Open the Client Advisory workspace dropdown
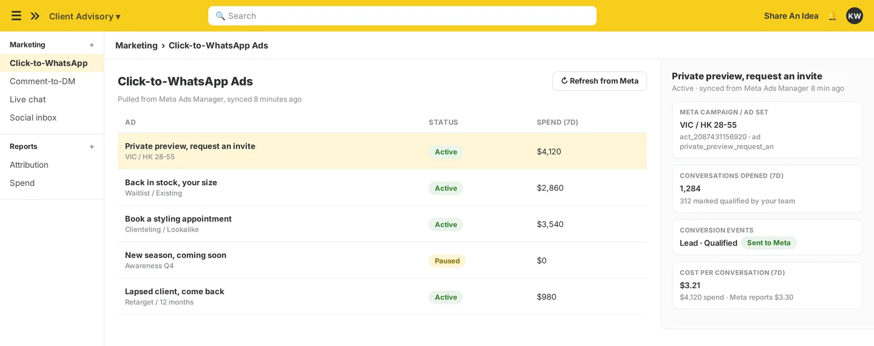This screenshot has height=346, width=874. pos(85,16)
